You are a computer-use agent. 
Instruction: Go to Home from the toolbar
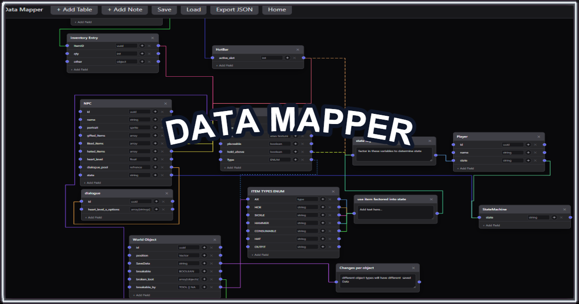click(x=277, y=9)
